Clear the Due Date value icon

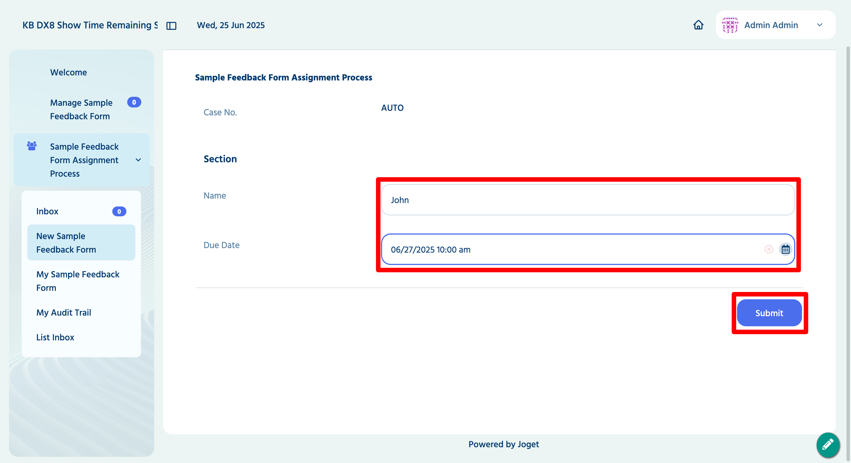point(769,249)
